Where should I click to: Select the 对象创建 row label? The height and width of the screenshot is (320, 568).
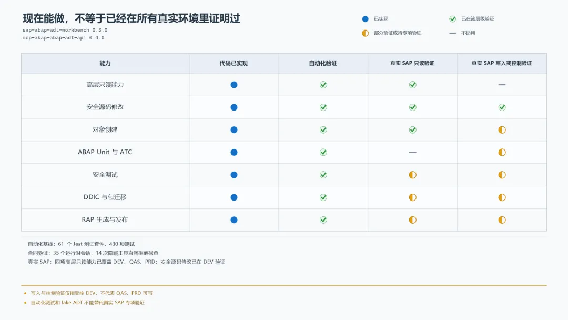pos(105,130)
